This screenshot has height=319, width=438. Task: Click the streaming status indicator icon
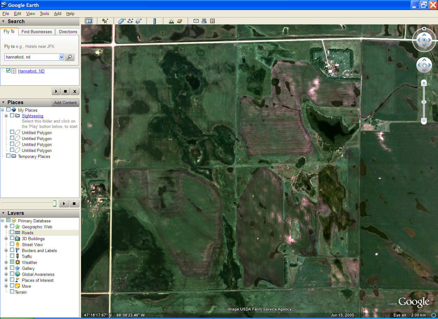tap(434, 315)
